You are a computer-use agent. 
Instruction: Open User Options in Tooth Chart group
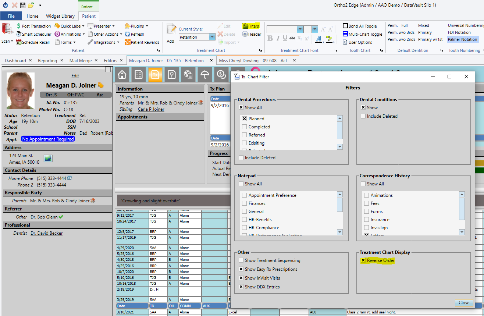tap(357, 42)
